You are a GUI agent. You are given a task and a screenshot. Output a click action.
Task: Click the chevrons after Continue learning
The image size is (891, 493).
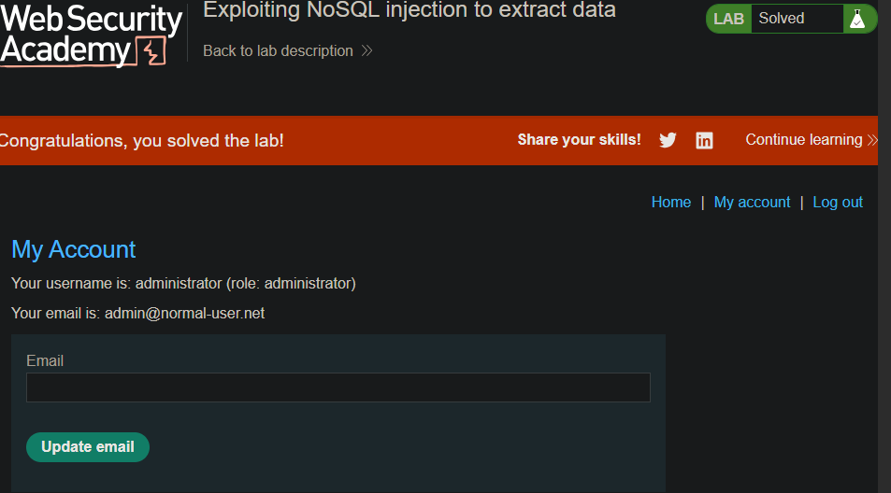tap(872, 140)
